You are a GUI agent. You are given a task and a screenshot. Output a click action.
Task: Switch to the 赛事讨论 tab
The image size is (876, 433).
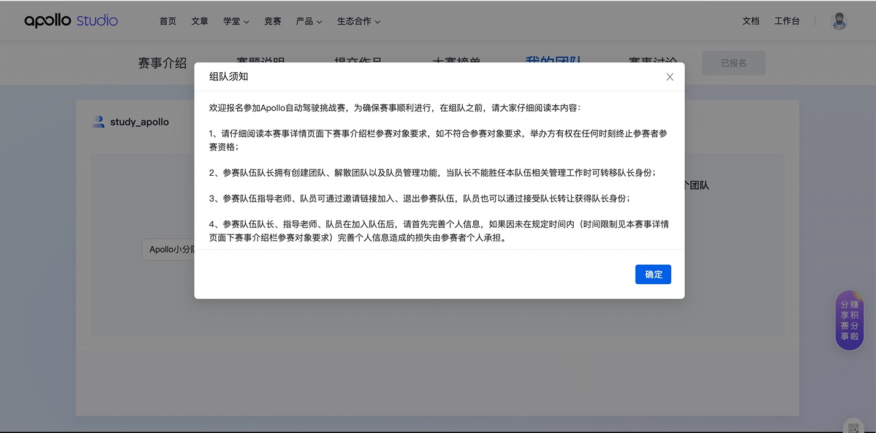pyautogui.click(x=653, y=59)
